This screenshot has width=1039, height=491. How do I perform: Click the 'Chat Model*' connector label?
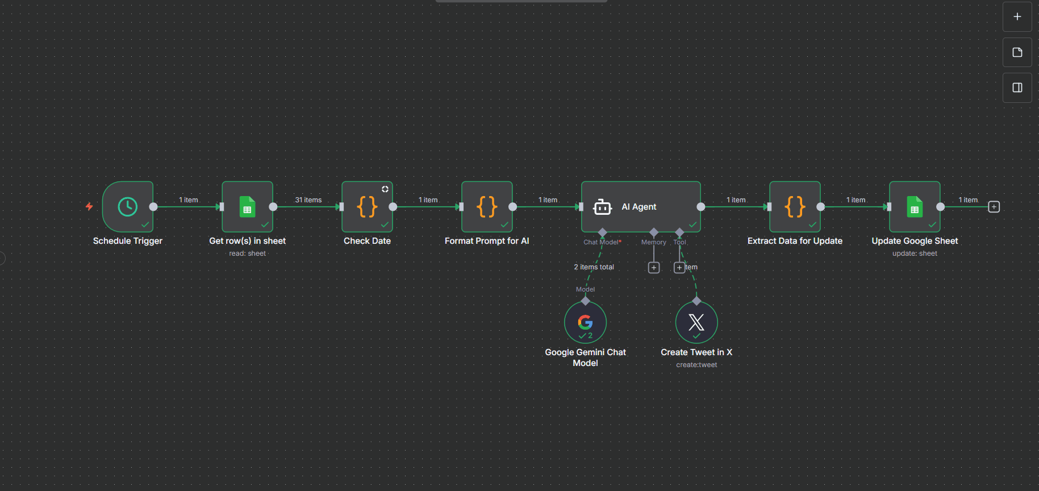point(602,242)
